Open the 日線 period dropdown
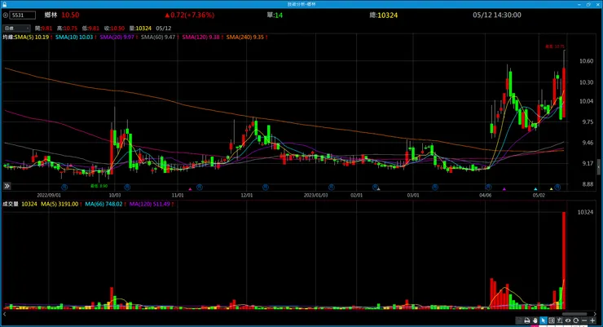603x327 pixels. coord(16,28)
